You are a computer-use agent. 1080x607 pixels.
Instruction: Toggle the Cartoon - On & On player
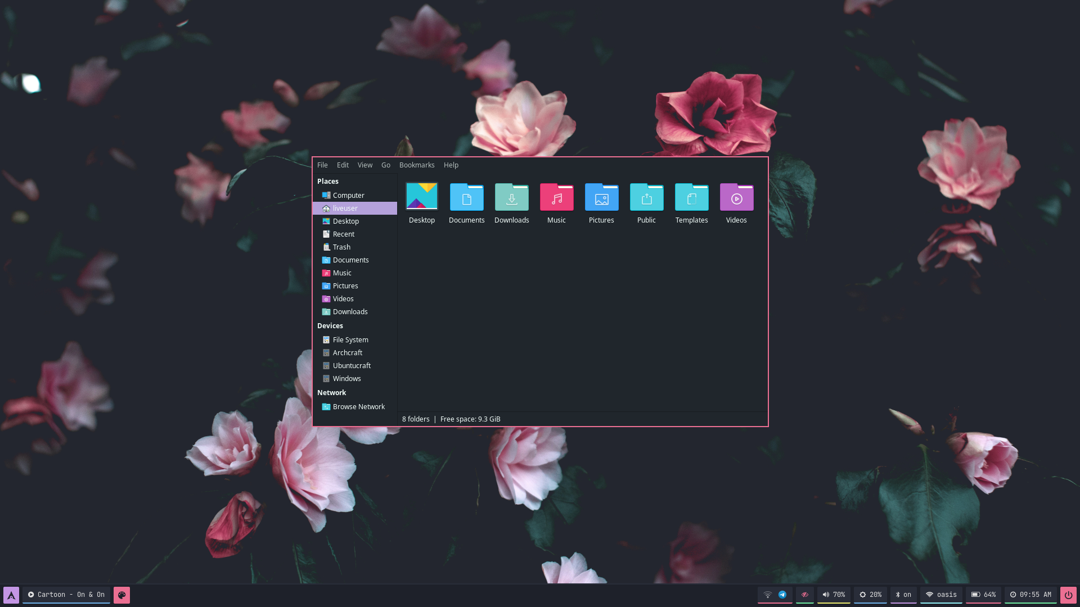pyautogui.click(x=66, y=595)
